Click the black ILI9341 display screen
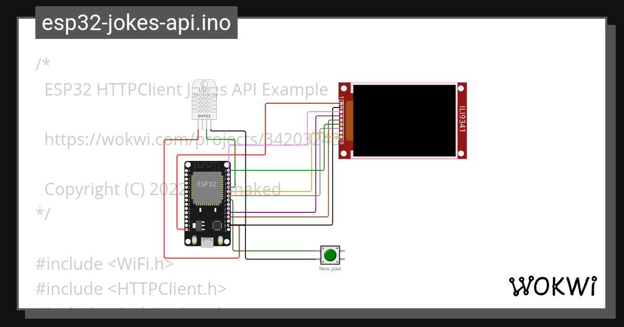 coord(405,120)
